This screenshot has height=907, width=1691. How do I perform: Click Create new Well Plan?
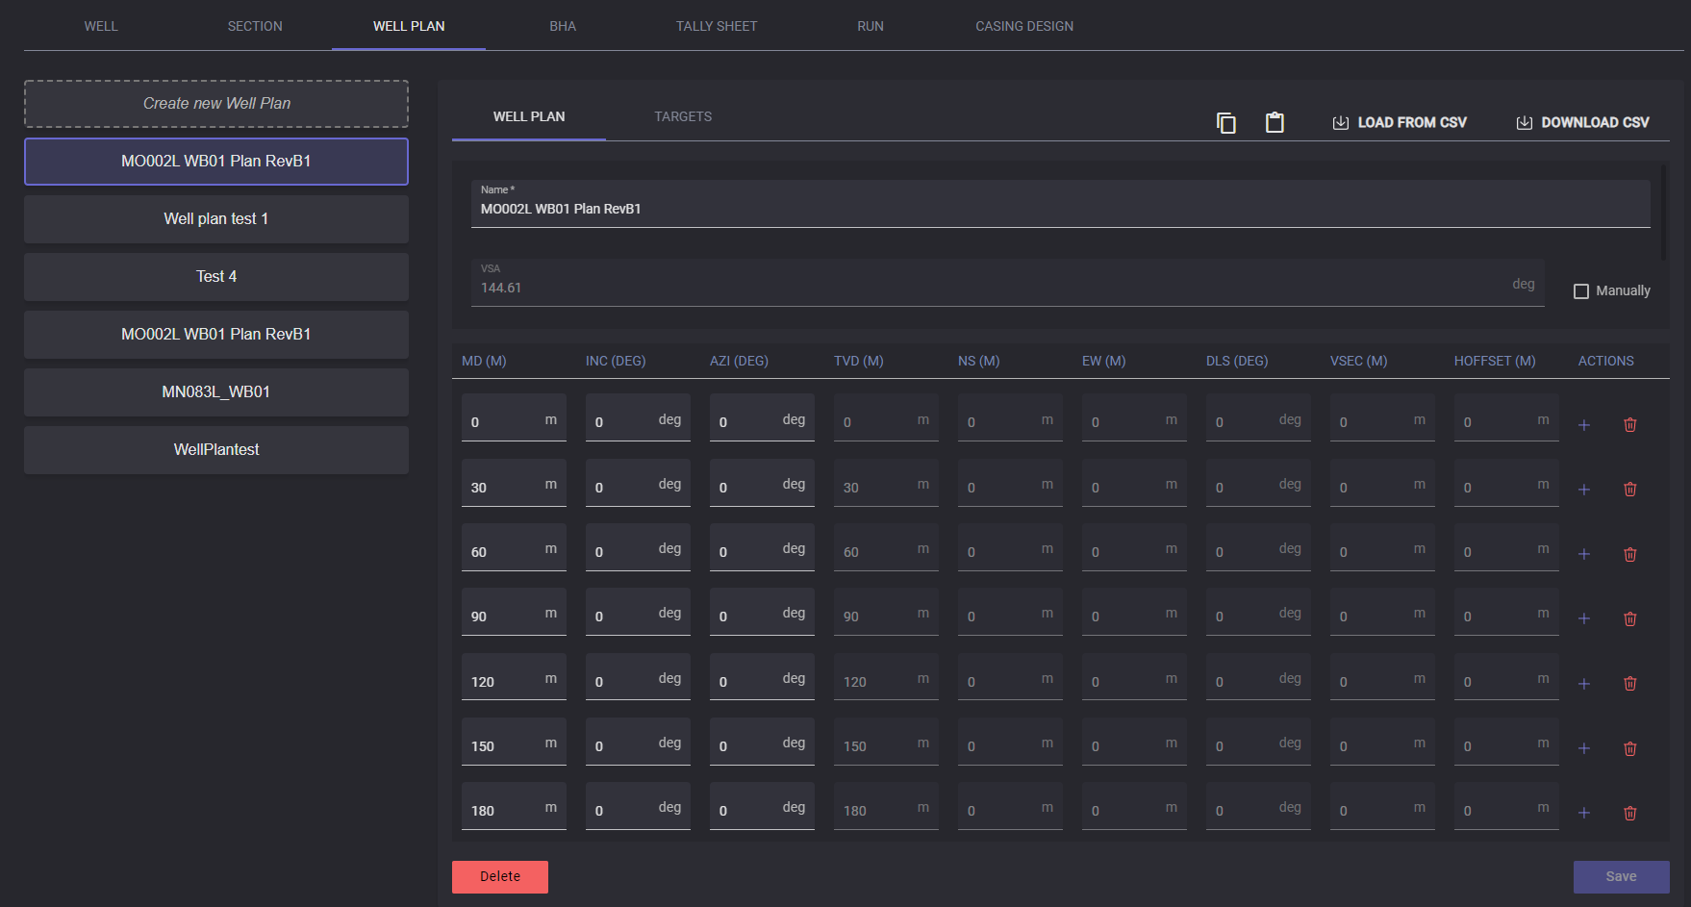(x=216, y=104)
